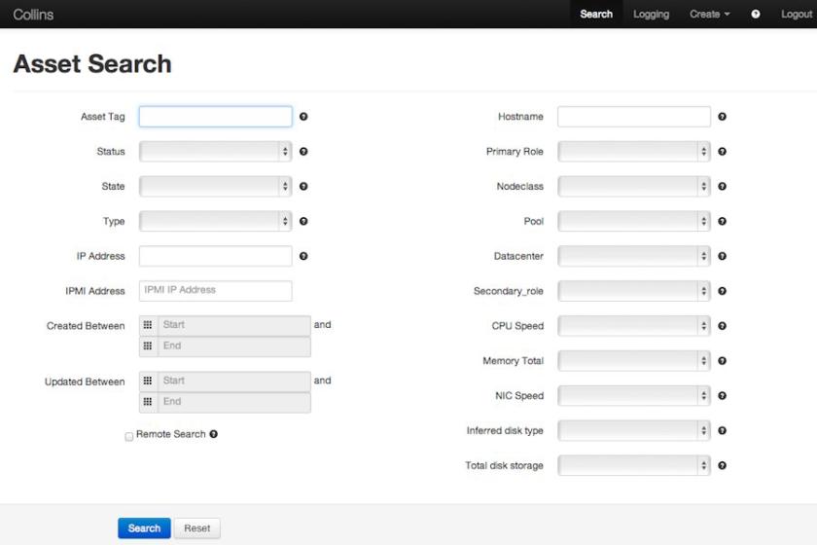Open the Status dropdown
Screen dimensions: 817x545
(215, 151)
